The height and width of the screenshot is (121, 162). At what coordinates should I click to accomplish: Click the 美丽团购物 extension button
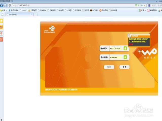152,10
